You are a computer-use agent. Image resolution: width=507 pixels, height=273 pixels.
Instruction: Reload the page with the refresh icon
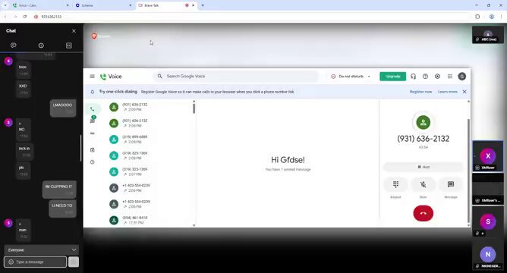(x=25, y=17)
